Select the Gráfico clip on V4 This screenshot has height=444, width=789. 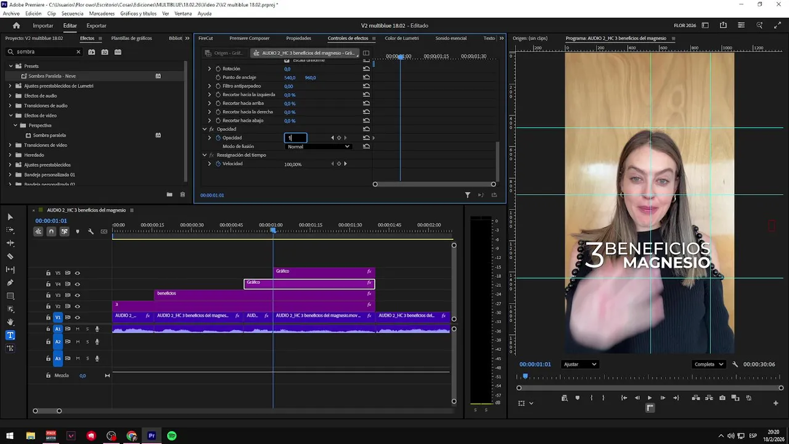309,284
